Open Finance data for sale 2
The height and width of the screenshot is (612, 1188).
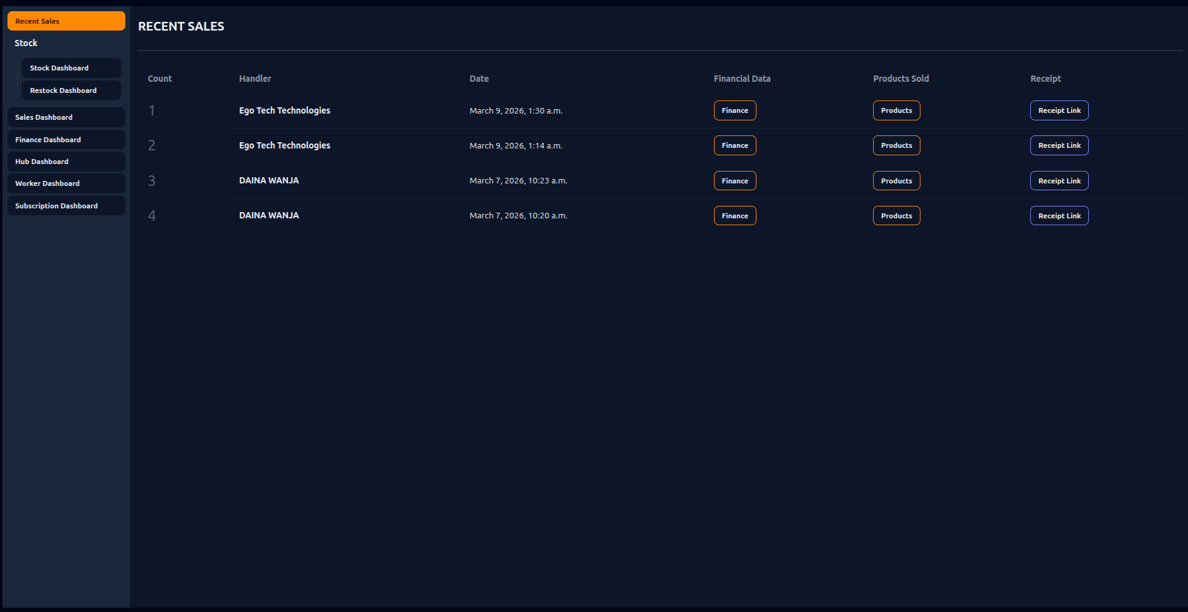pos(735,145)
